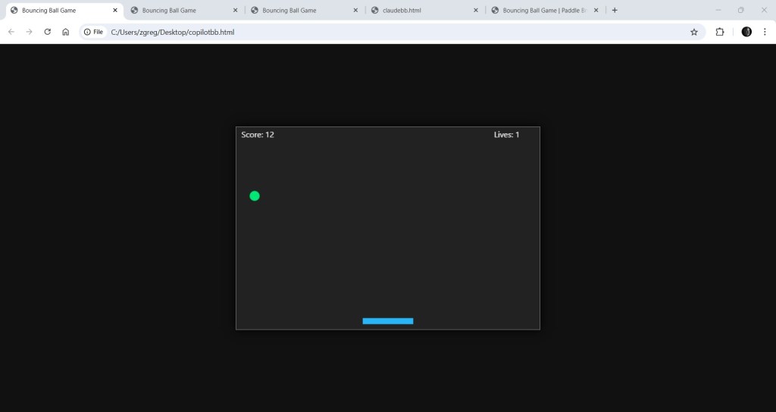Click the File site info chip
The image size is (776, 412).
coord(94,32)
